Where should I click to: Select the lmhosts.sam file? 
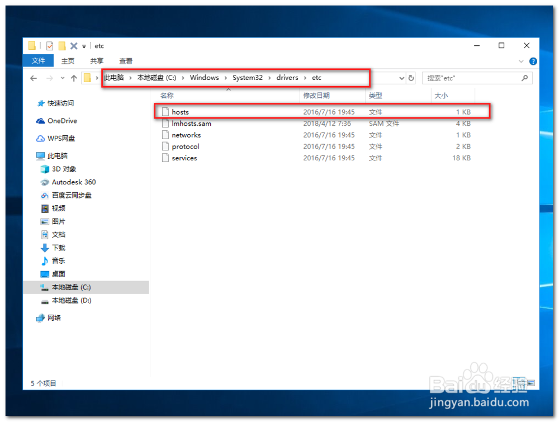316,124
